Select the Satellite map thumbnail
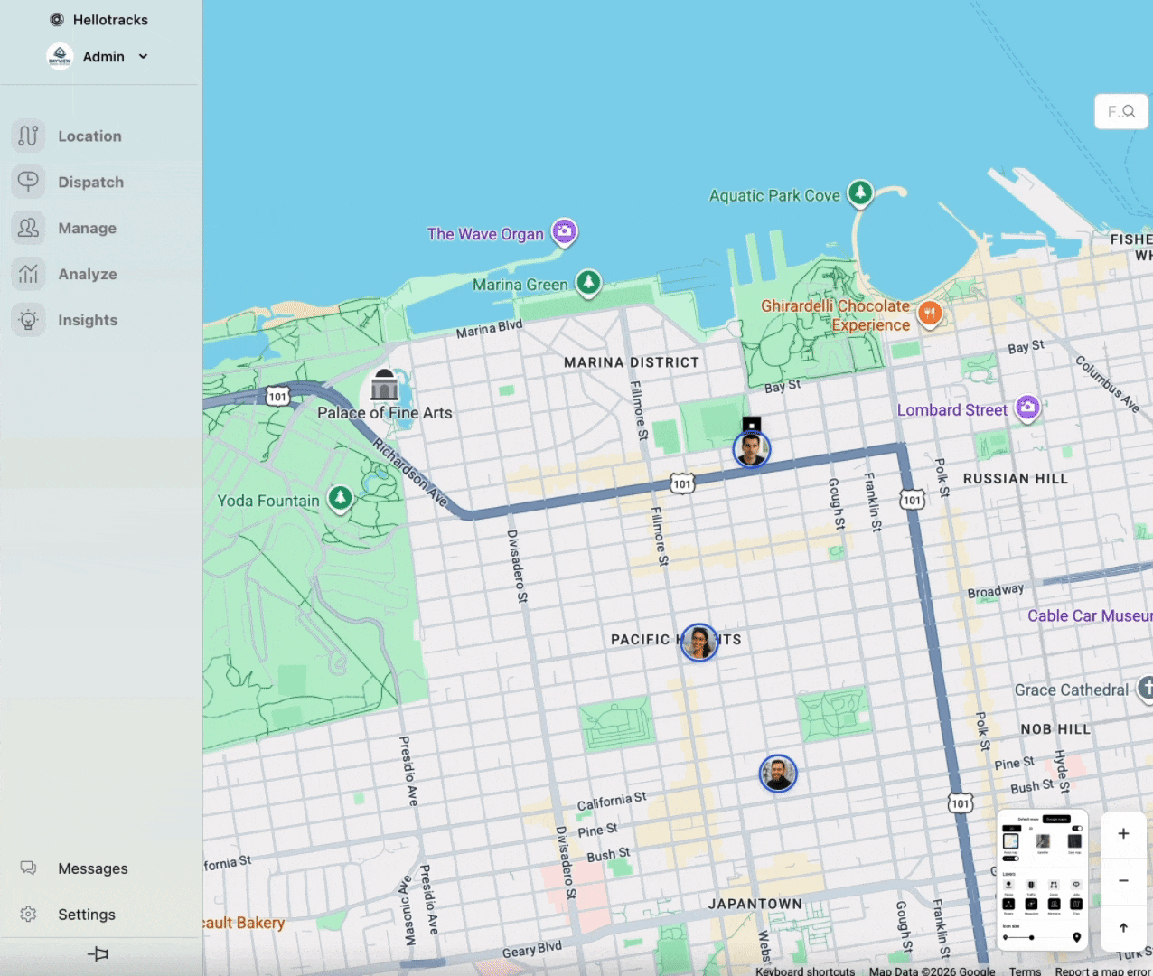Screen dimensions: 1153x976 click(x=1043, y=841)
